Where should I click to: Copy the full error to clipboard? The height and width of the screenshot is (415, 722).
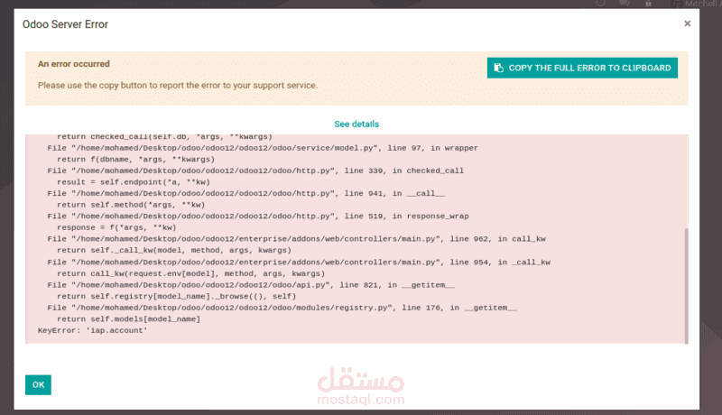582,68
